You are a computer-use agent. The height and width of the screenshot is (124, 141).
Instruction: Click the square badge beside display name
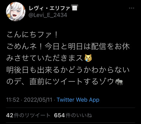[x=75, y=8]
